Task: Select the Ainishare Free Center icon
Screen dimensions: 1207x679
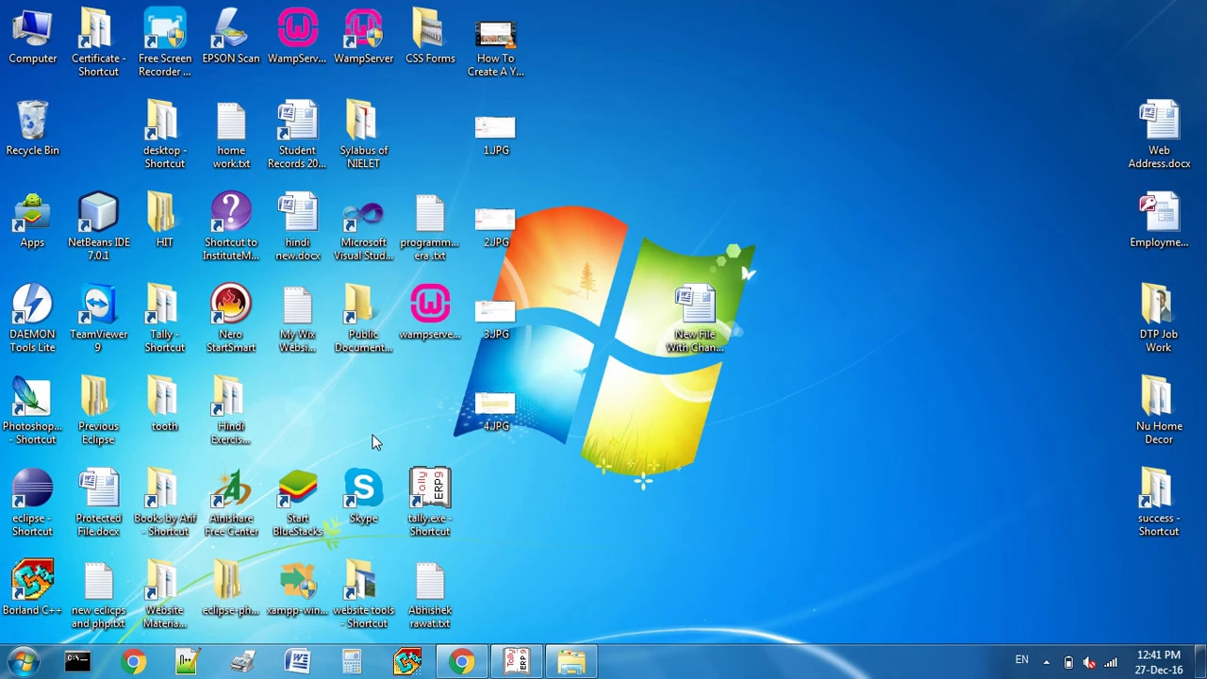Action: coord(231,503)
